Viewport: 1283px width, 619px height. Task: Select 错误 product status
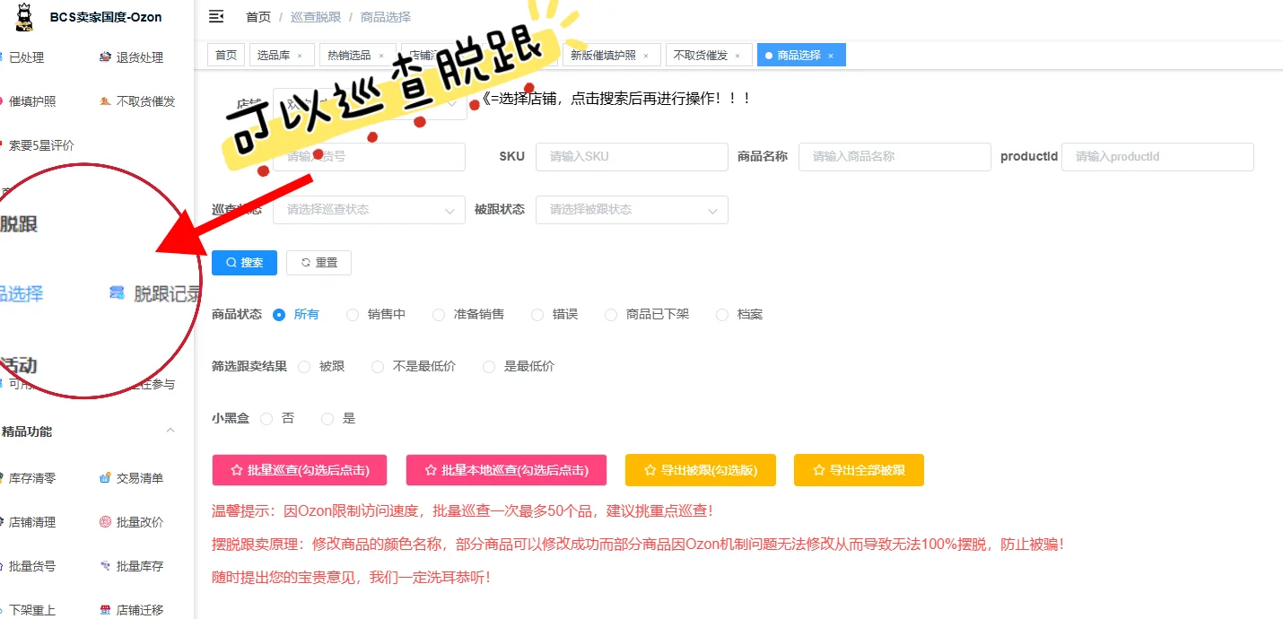[554, 315]
